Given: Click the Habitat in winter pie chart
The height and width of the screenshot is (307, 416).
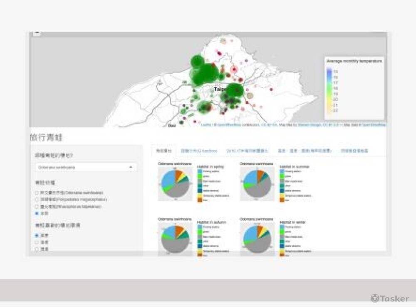Looking at the screenshot, I should click(x=257, y=239).
